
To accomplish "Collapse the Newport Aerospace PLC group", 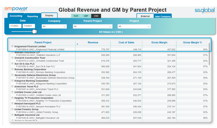I will (x=12, y=103).
